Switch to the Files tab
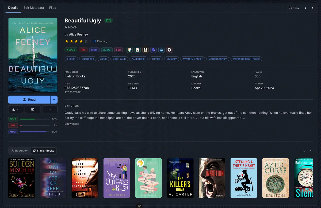 [x=53, y=8]
